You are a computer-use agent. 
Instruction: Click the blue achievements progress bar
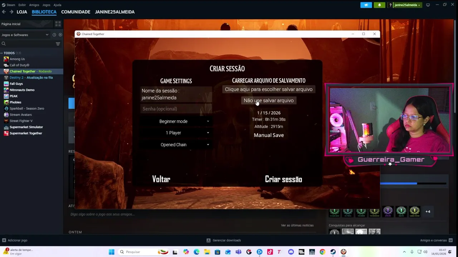[413, 183]
